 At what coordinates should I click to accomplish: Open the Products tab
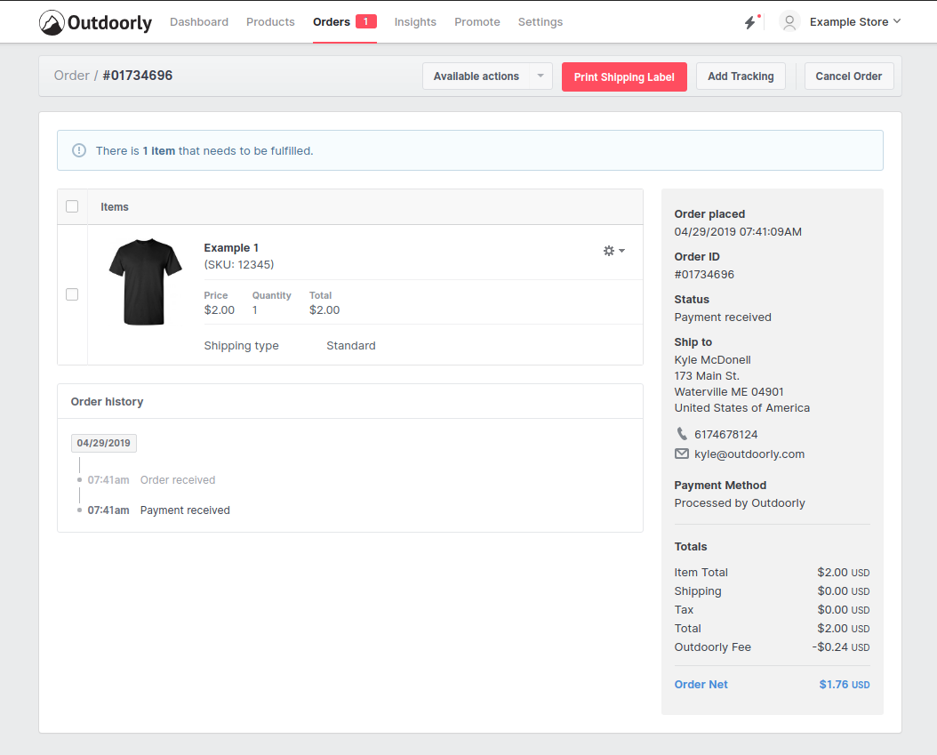pyautogui.click(x=270, y=22)
